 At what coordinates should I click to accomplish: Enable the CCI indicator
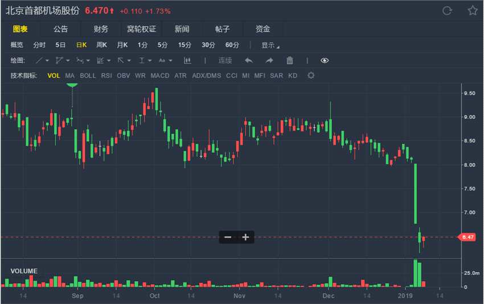pos(232,76)
